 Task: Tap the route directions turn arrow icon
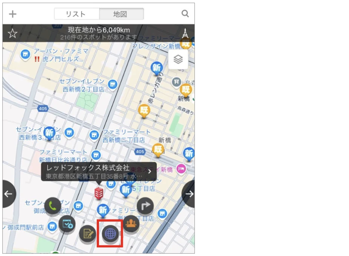coord(145,206)
